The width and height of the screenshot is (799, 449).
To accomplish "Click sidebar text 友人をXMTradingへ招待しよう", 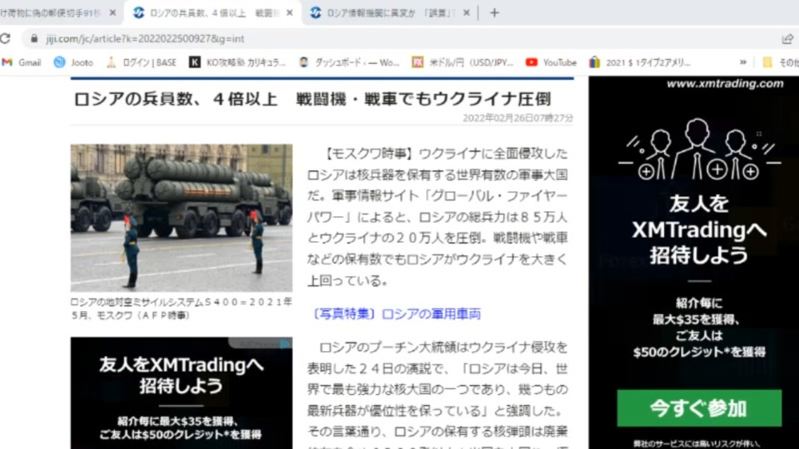I will [x=698, y=229].
